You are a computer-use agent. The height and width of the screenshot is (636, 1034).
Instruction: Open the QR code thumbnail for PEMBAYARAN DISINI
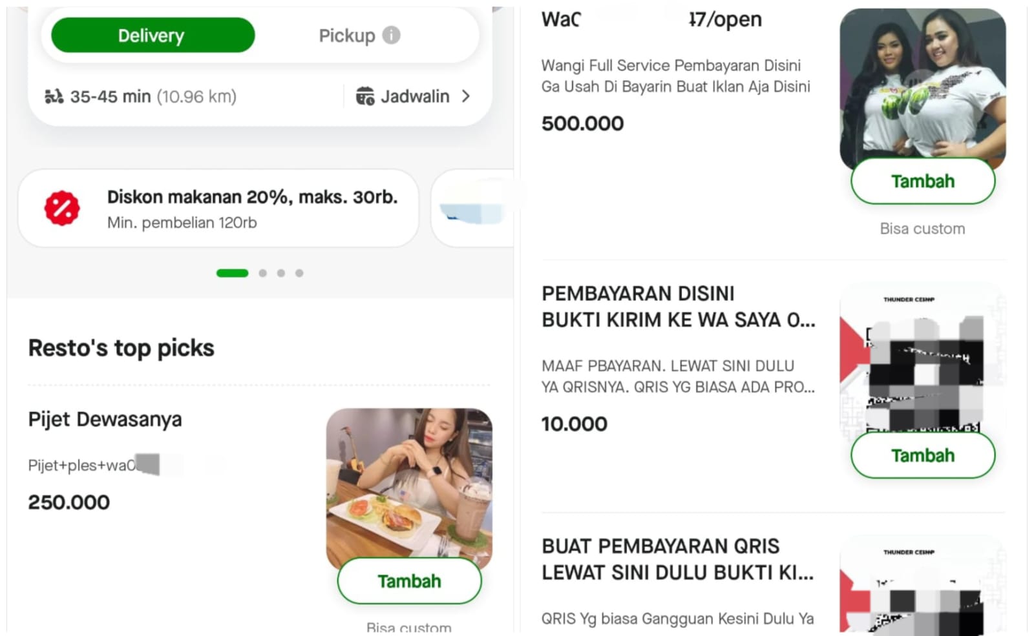point(922,362)
